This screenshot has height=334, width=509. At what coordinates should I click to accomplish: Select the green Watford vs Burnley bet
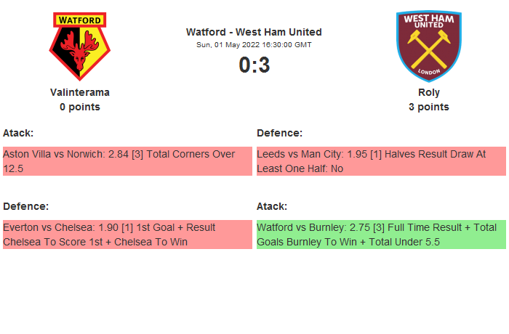pyautogui.click(x=380, y=235)
